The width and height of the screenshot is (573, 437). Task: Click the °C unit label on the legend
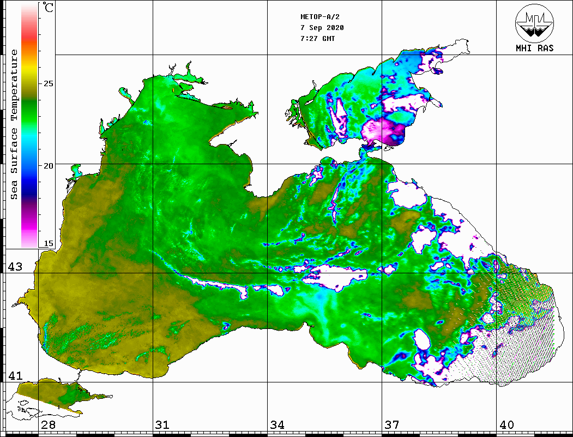(47, 7)
